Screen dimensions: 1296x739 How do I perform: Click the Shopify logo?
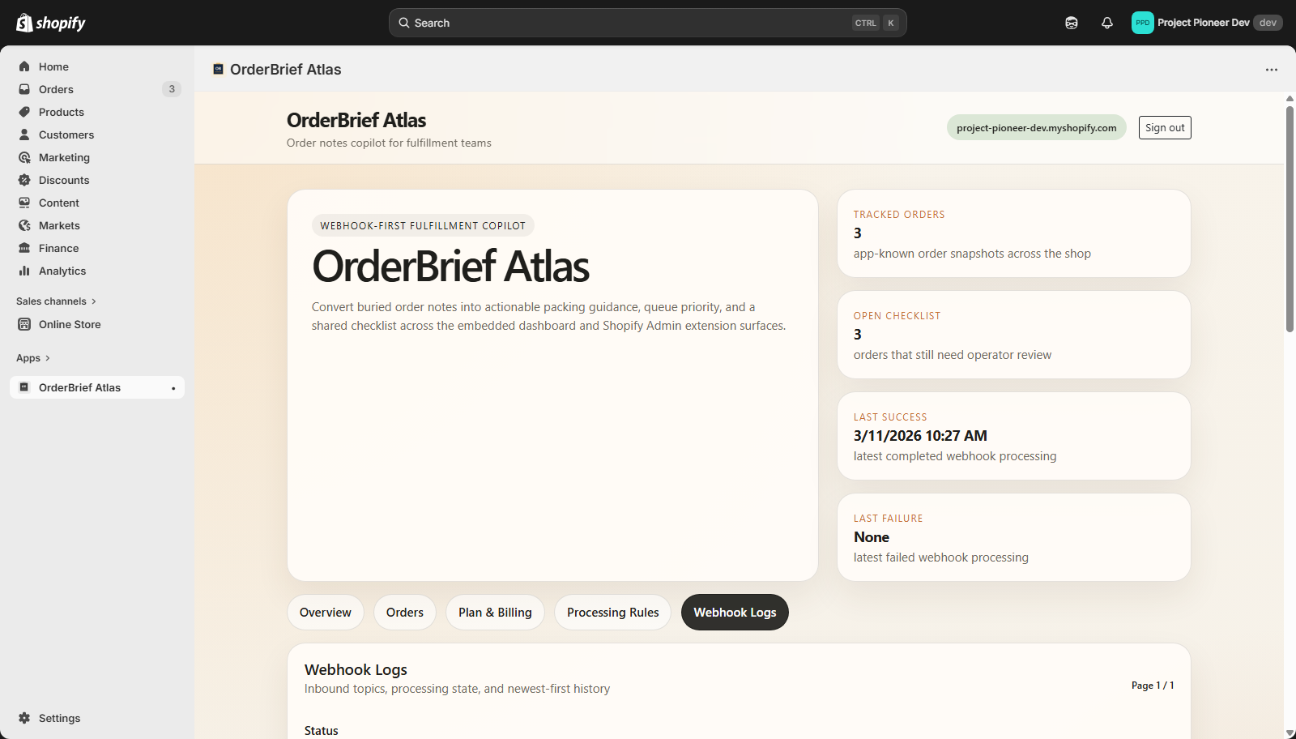click(51, 23)
